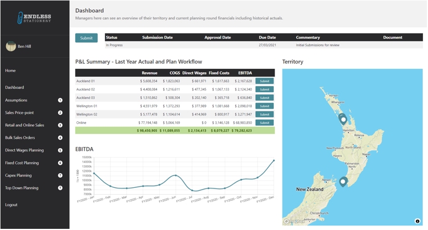
Task: Click the New Zealand map label
Action: (310, 189)
